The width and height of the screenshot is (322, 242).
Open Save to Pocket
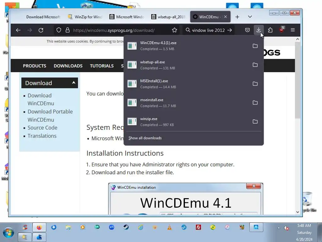coord(247,30)
